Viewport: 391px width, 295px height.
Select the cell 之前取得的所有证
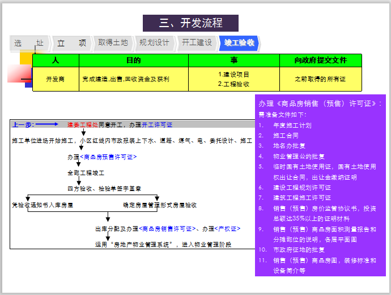[320, 79]
